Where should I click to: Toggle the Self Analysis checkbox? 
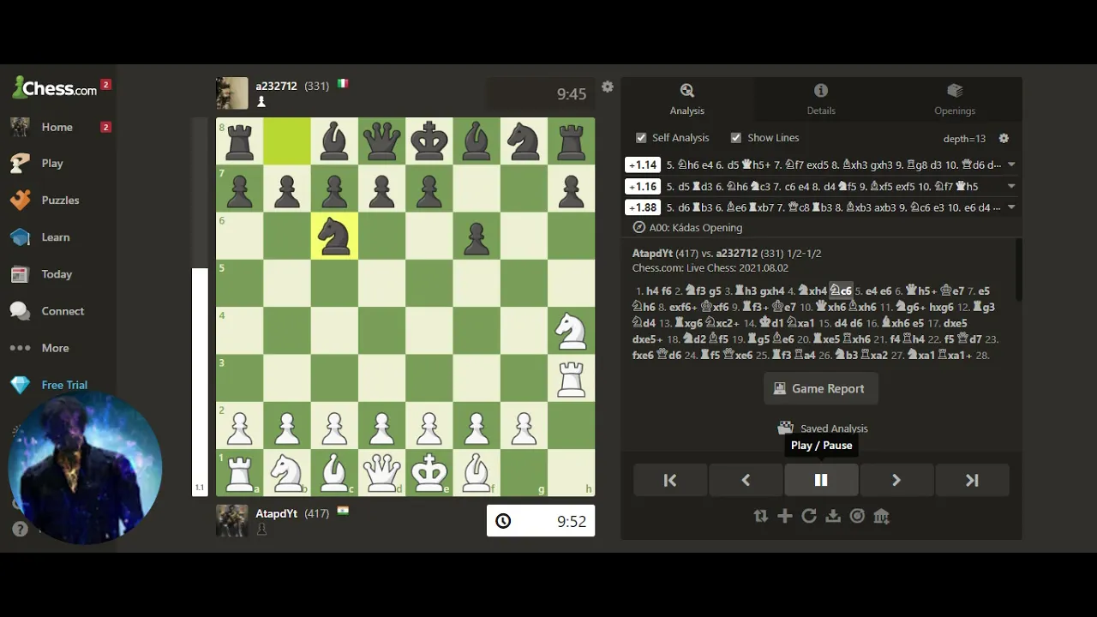641,138
